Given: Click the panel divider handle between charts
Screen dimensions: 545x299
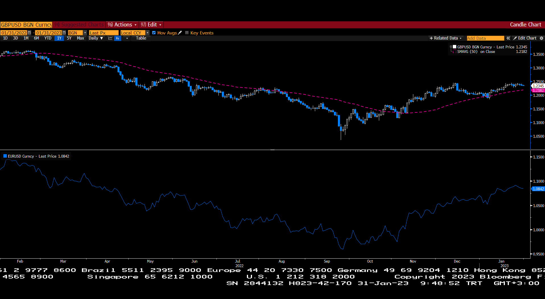Looking at the screenshot, I should pos(272,150).
